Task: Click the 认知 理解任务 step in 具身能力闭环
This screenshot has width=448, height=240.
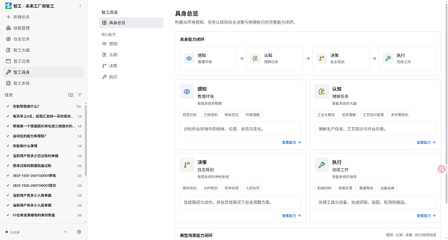Action: tap(275, 59)
